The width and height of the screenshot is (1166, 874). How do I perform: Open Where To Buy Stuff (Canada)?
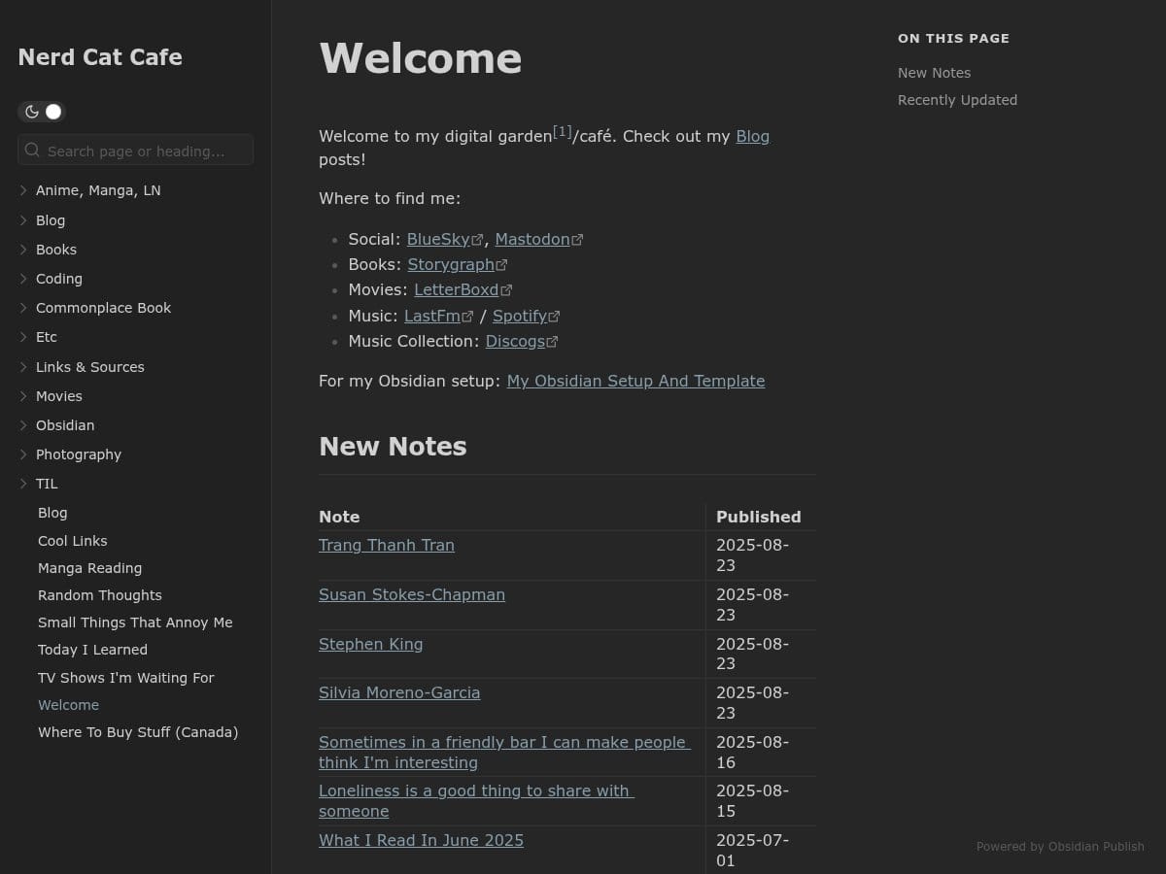[138, 732]
